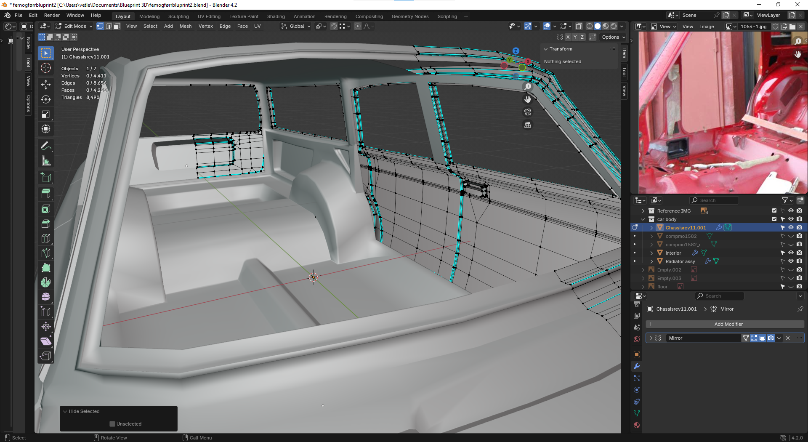Enable the Unselected checkbox
Image resolution: width=808 pixels, height=442 pixels.
click(x=112, y=424)
